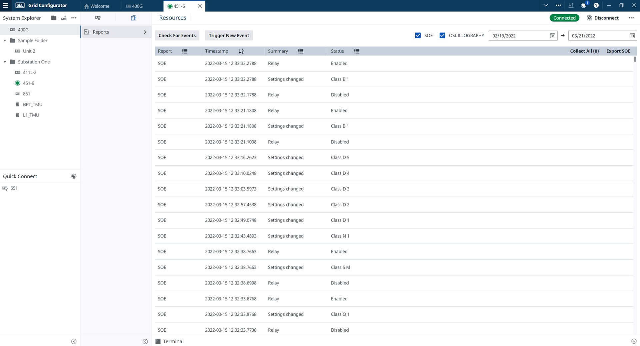This screenshot has width=640, height=346.
Task: Expand the Reports menu chevron
Action: 145,32
